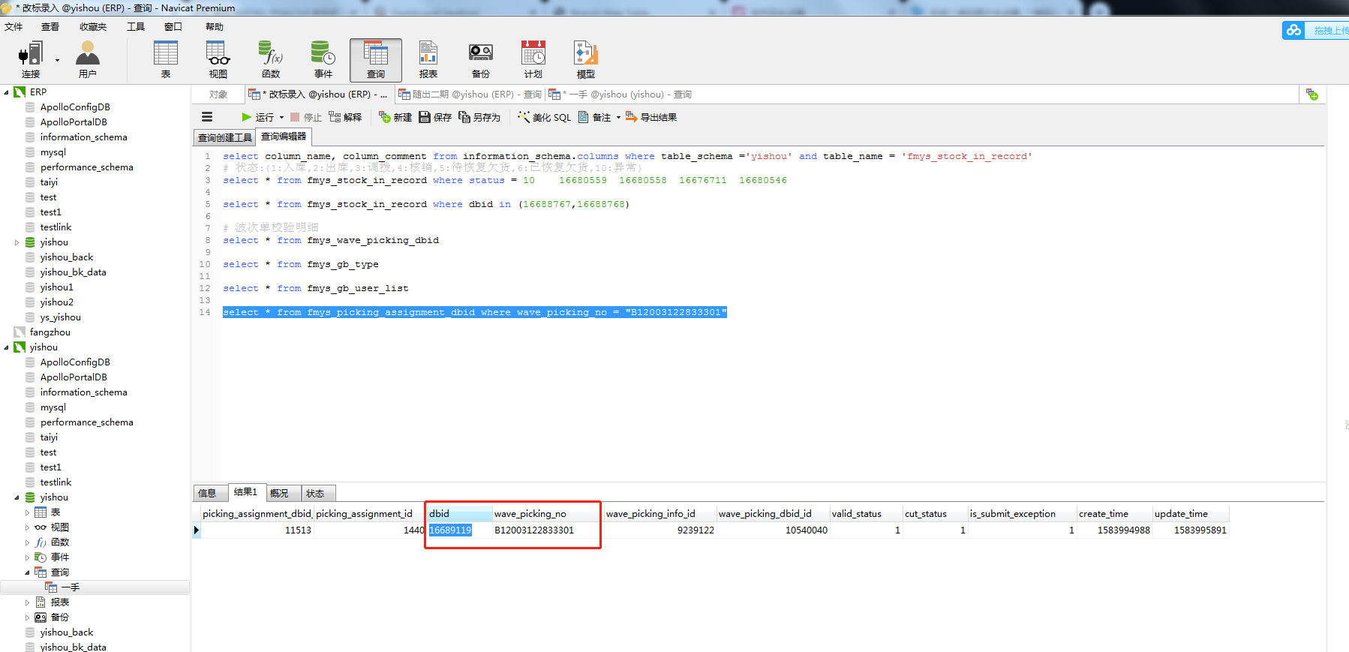Expand the 视图 node in the tree
The image size is (1349, 652).
tap(28, 527)
